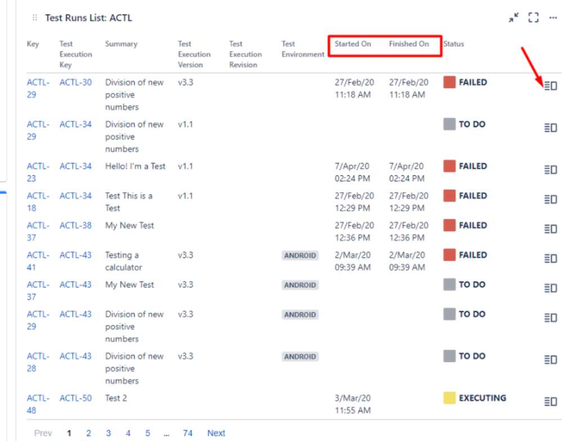Click ANDROID label in ACTL-28 row

click(300, 357)
